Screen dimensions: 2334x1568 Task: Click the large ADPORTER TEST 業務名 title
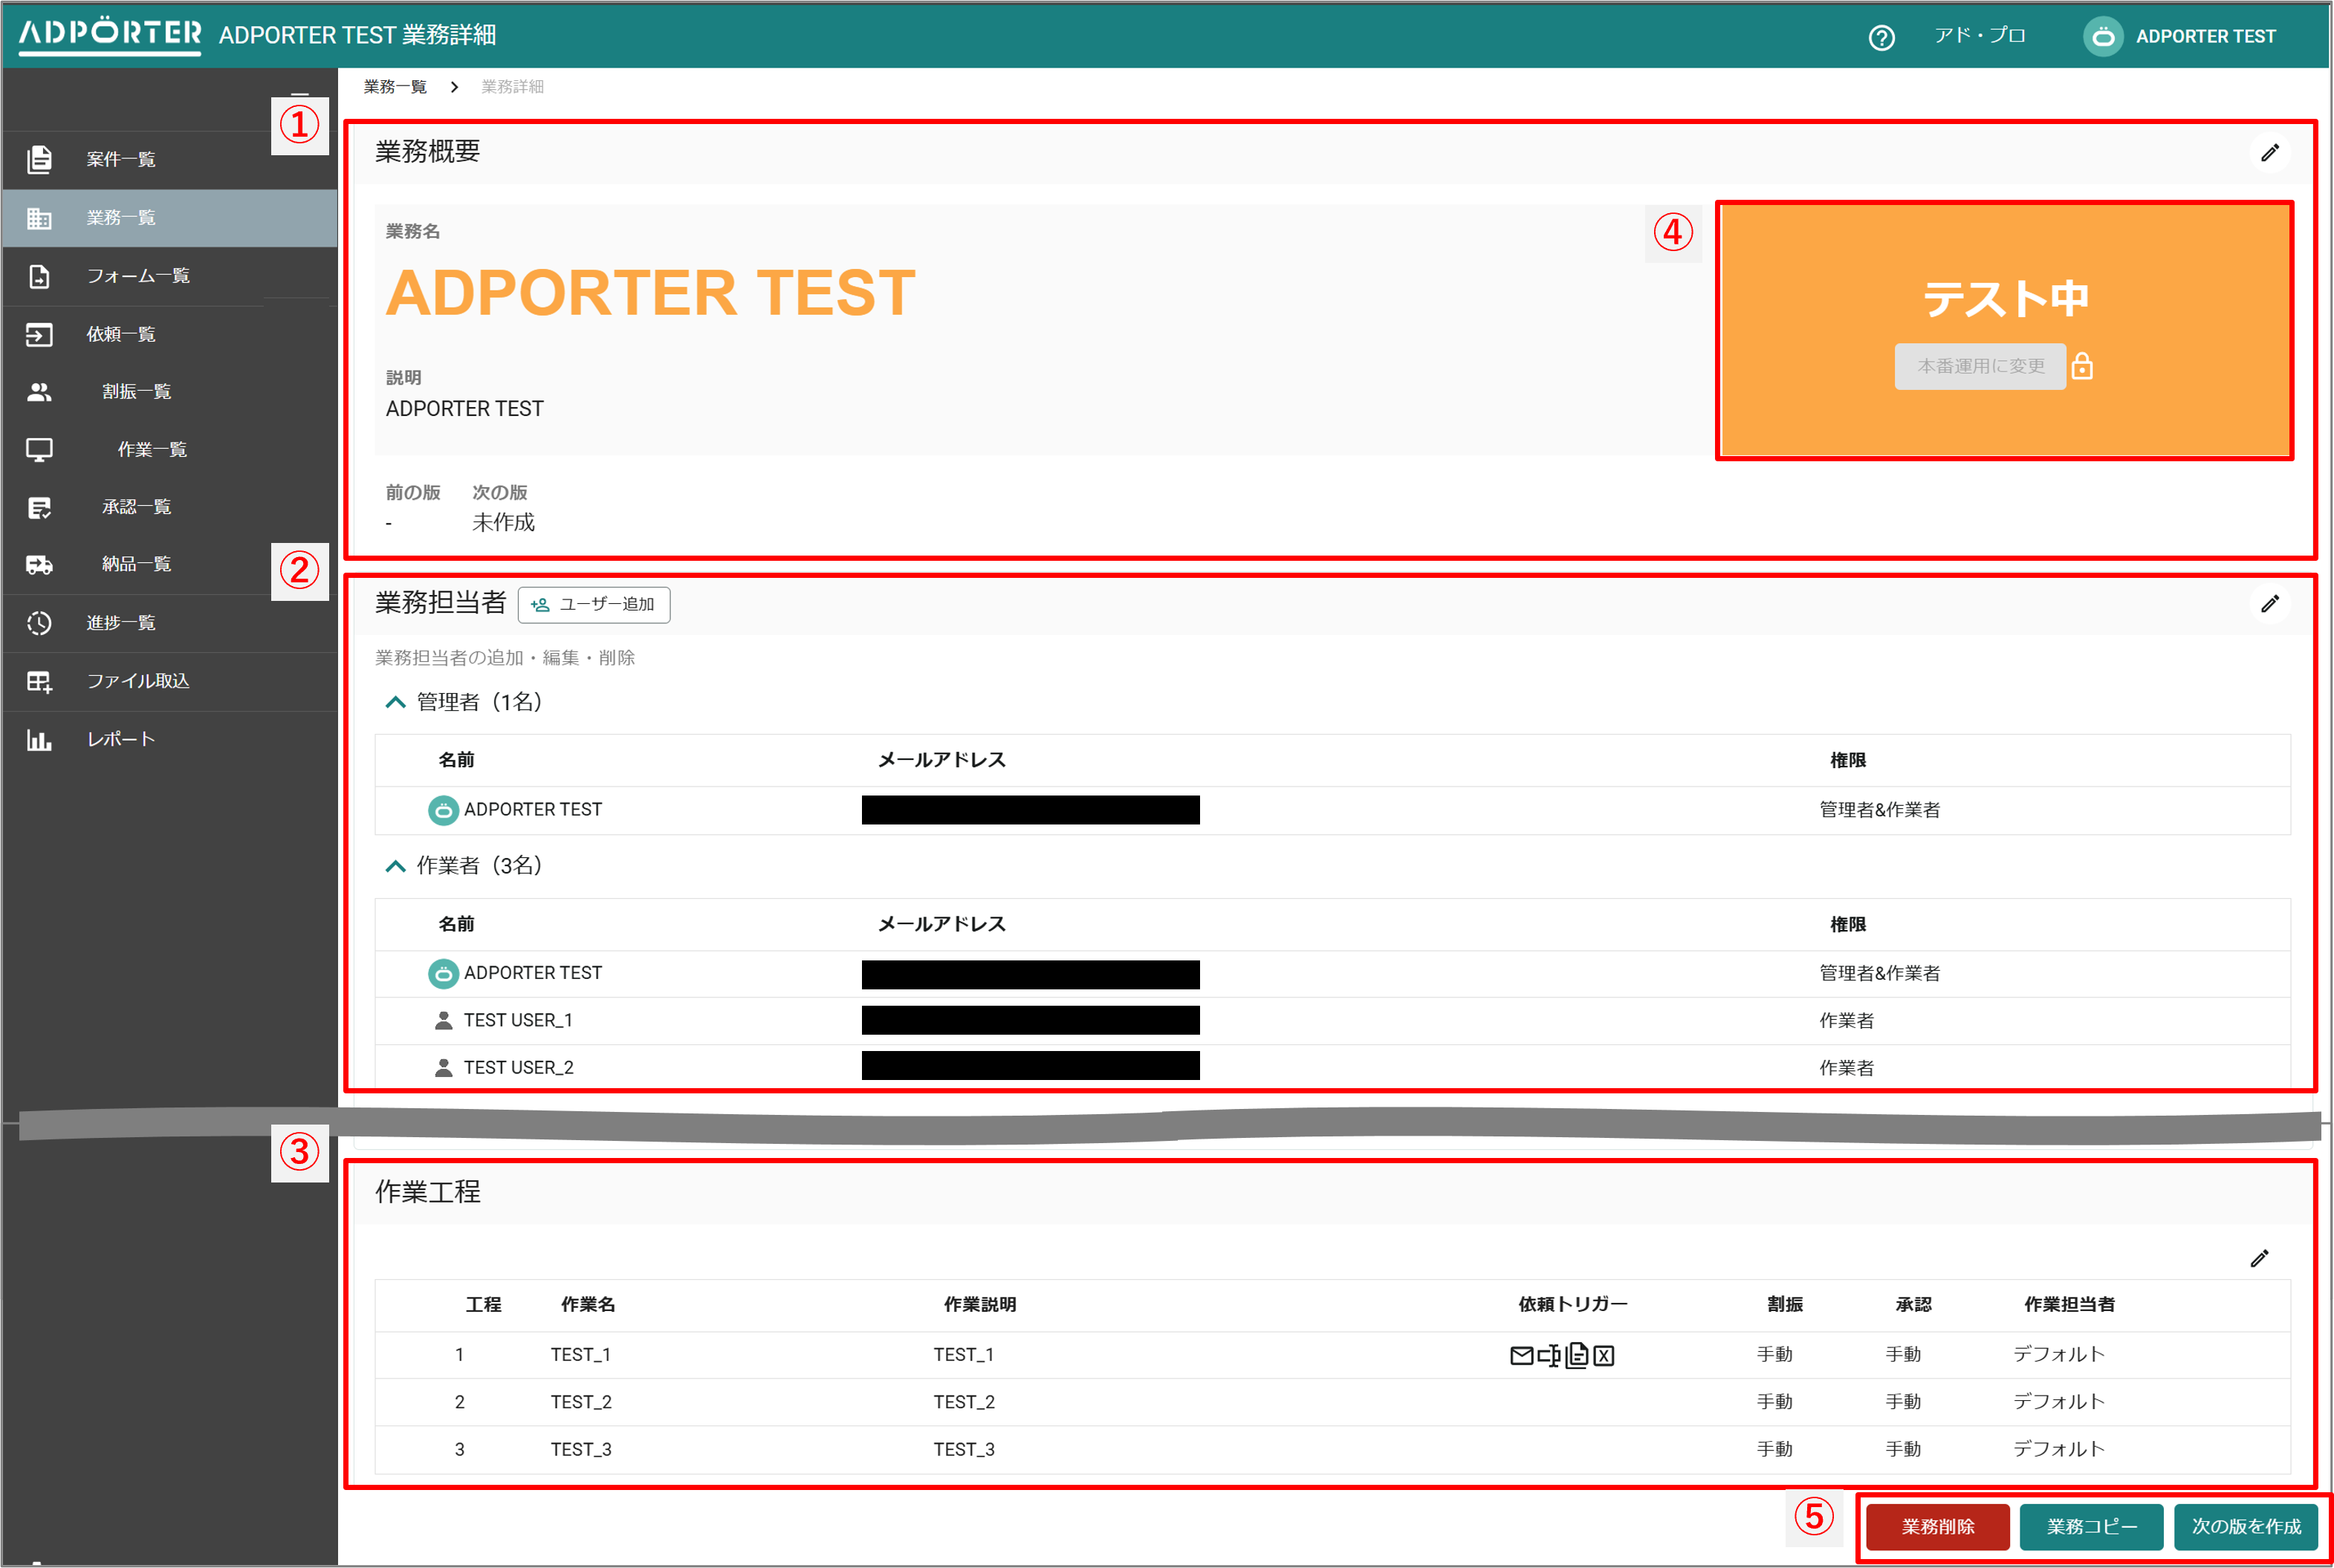(650, 293)
